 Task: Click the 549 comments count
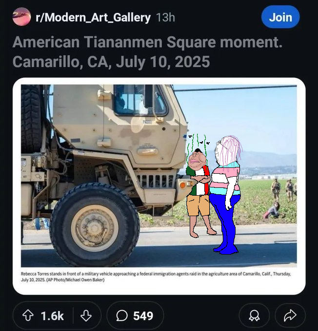(x=143, y=316)
